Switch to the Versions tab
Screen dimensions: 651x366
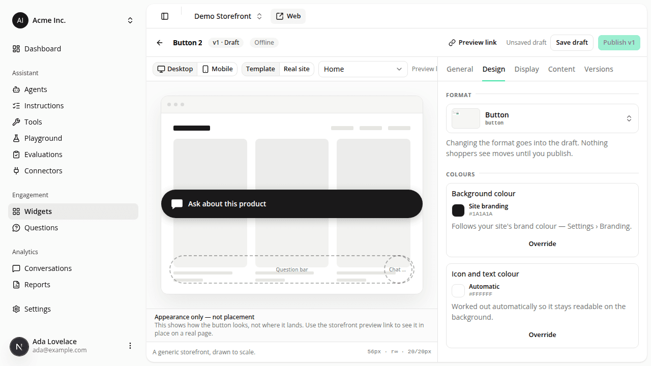[x=599, y=69]
